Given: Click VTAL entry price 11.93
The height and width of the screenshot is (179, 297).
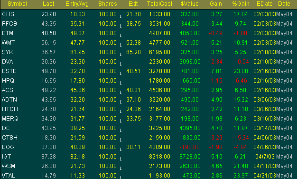Looking at the screenshot, I should (77, 176).
